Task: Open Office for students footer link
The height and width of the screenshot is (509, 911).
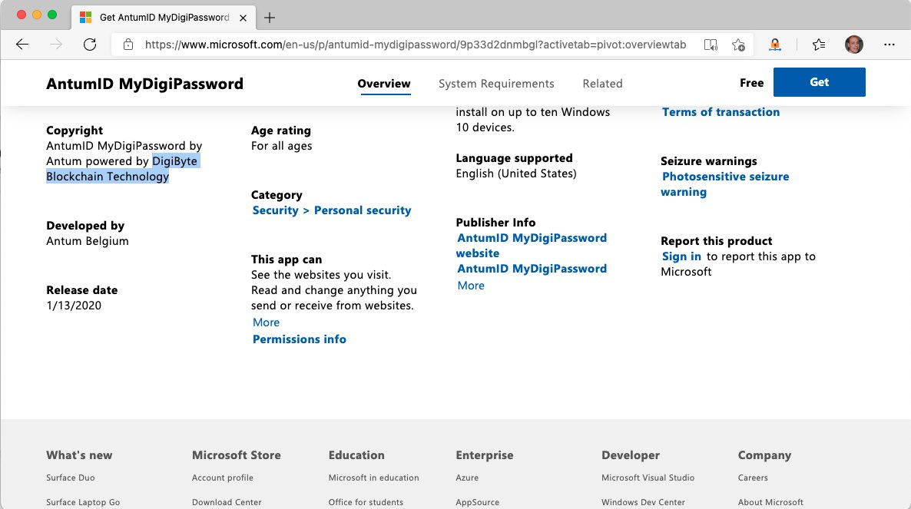Action: coord(366,502)
